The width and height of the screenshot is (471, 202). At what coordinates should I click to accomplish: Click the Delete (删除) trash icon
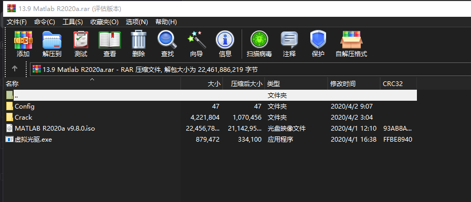(x=139, y=40)
